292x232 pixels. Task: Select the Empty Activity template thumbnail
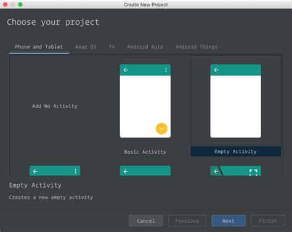click(236, 101)
